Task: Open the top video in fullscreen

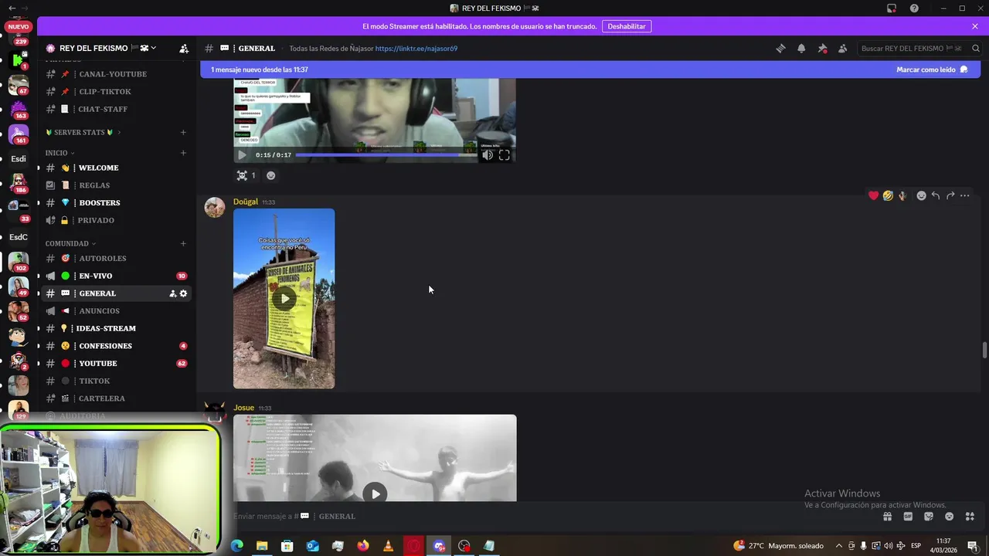Action: (x=504, y=154)
